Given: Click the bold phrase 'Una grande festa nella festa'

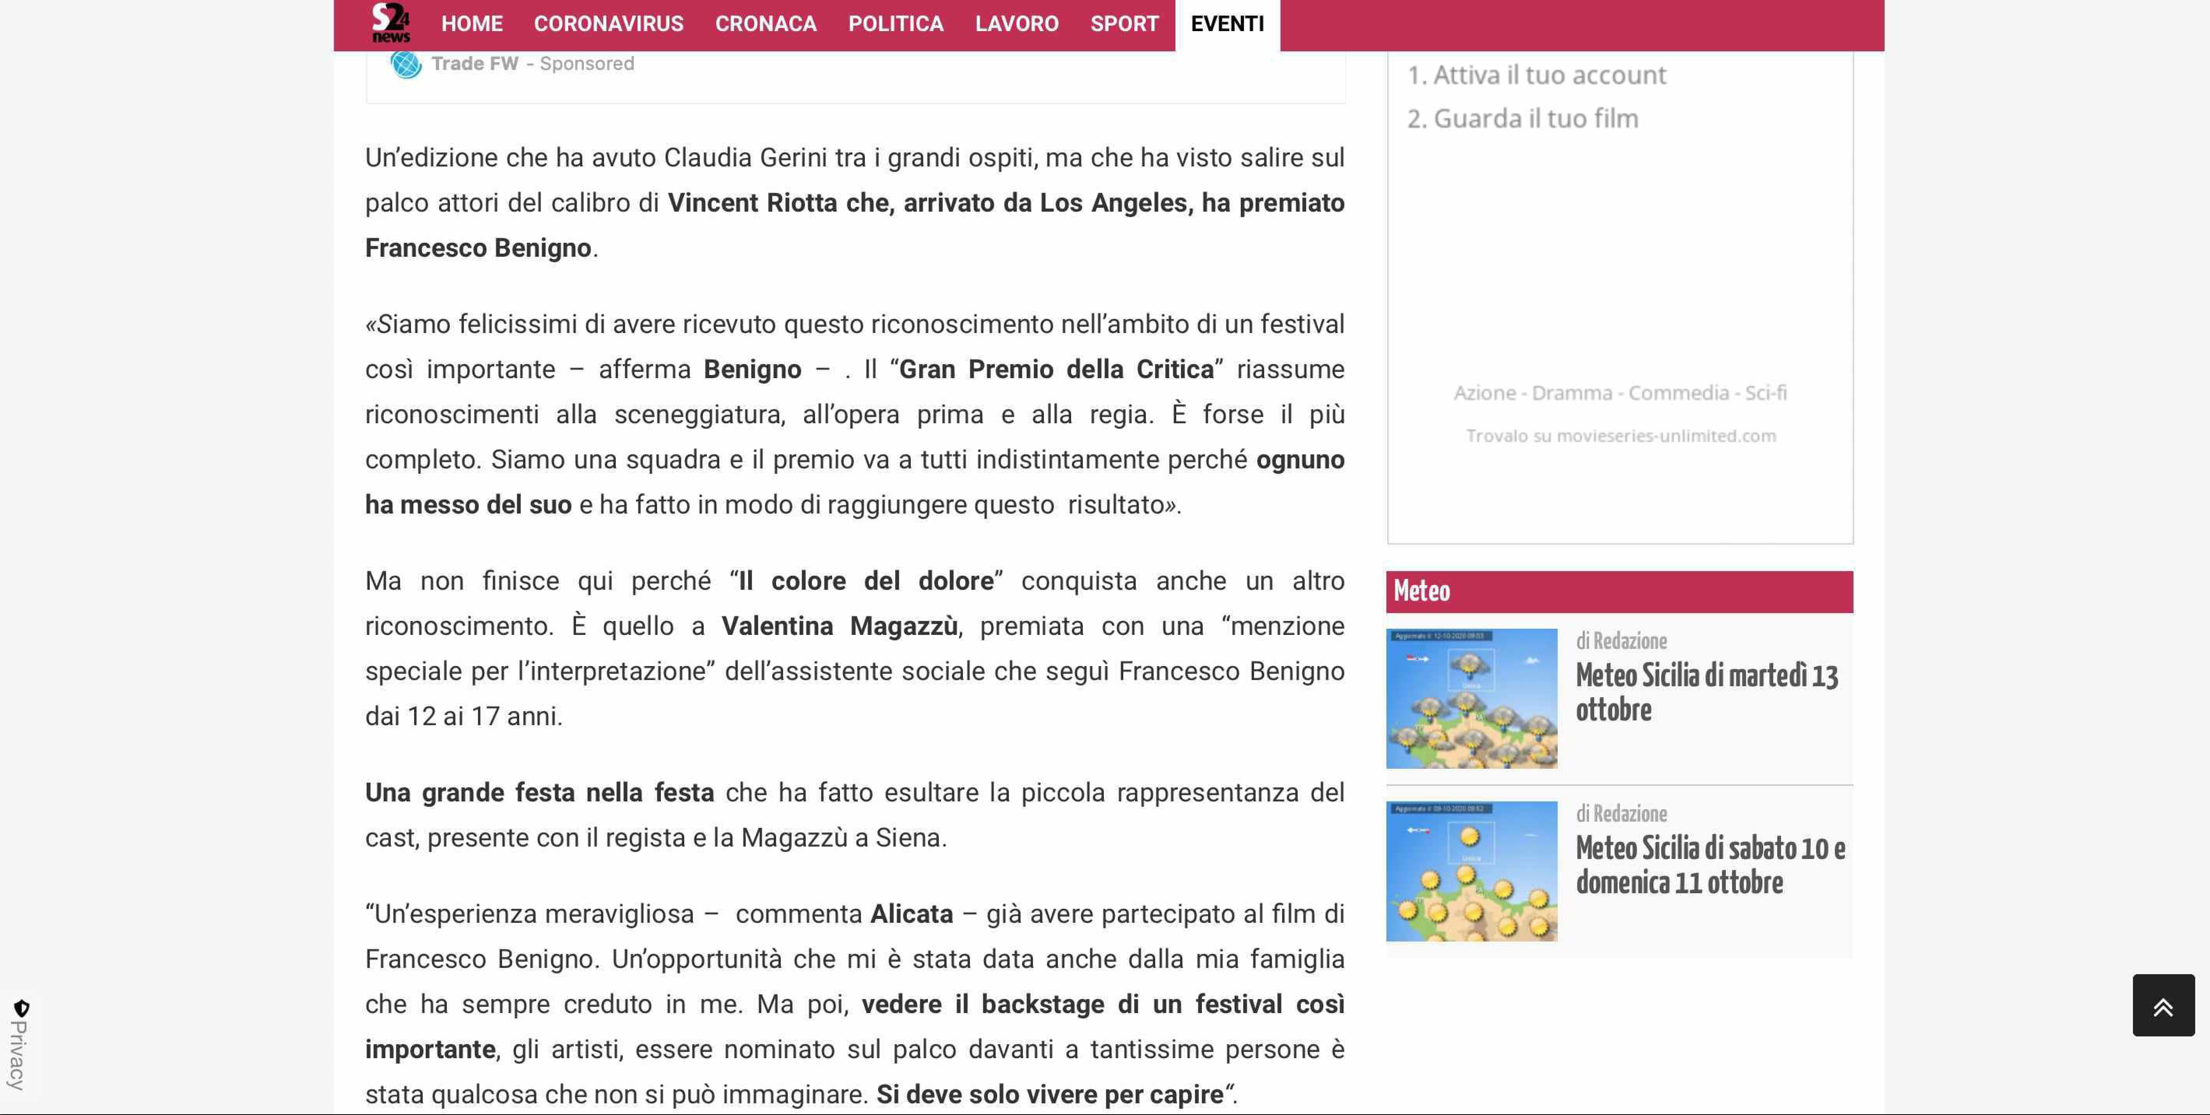Looking at the screenshot, I should pos(539,793).
